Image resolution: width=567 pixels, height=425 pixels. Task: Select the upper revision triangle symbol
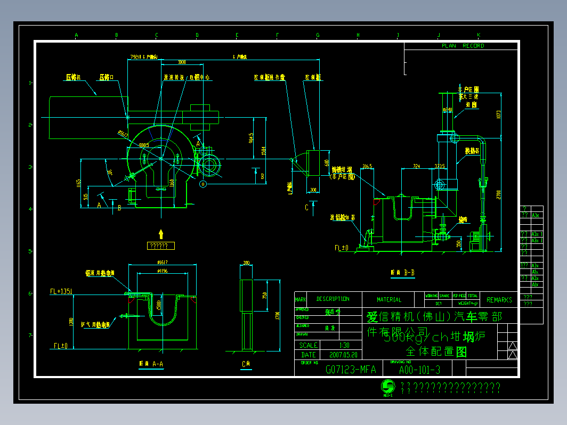(513, 346)
